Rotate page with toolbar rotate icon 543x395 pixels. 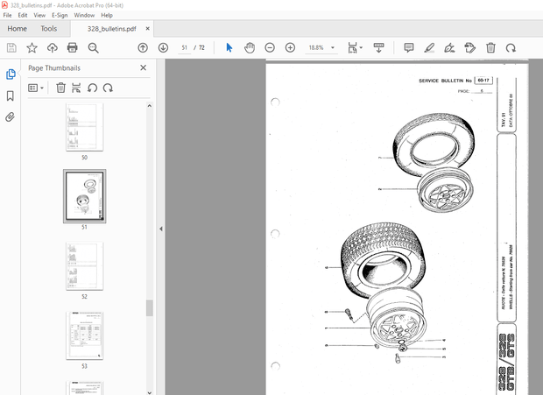tap(511, 48)
